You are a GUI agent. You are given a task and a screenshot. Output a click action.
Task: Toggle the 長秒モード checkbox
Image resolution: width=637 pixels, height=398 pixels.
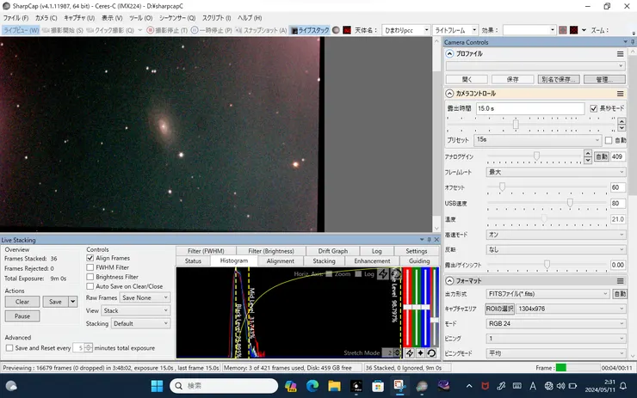[x=593, y=109]
